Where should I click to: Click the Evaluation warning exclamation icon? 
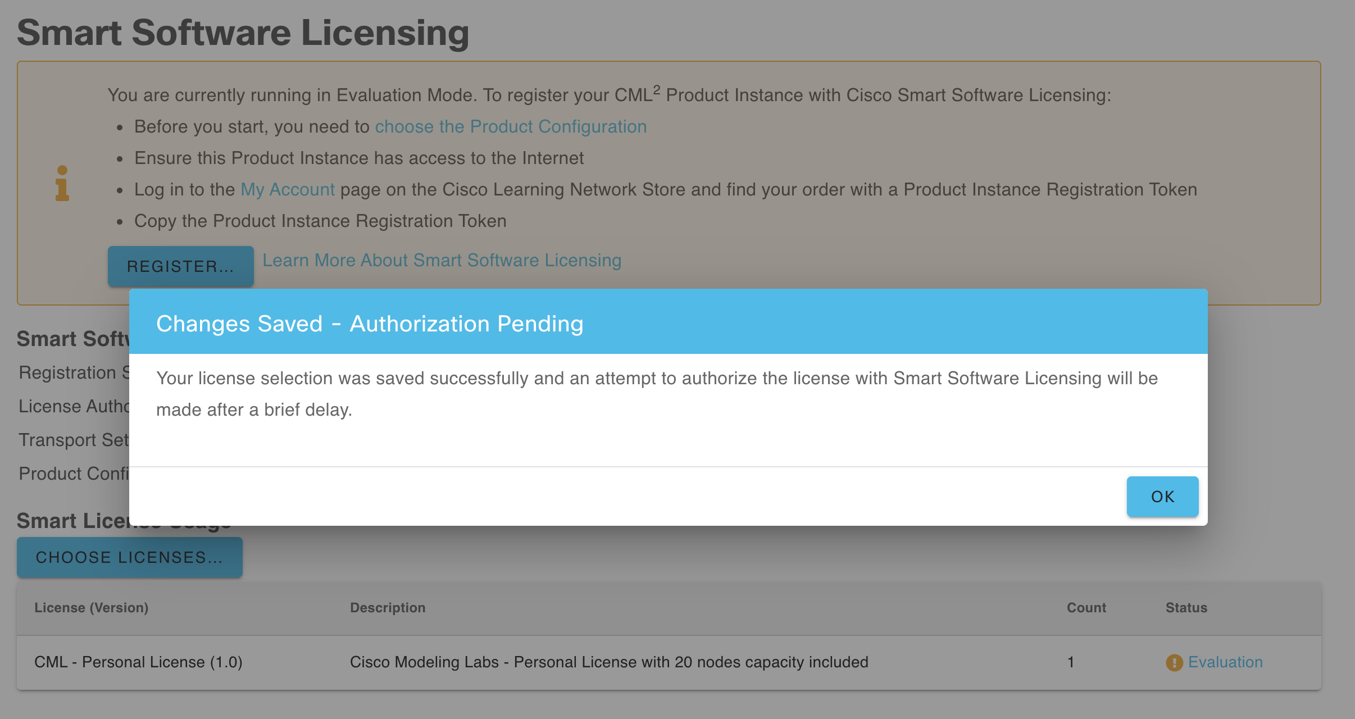[x=1174, y=662]
